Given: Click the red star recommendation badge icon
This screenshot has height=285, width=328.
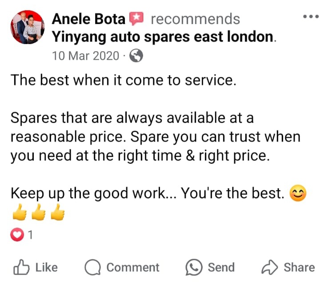Looking at the screenshot, I should (x=136, y=19).
